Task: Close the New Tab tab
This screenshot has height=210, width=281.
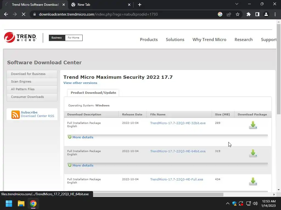Action: 129,5
